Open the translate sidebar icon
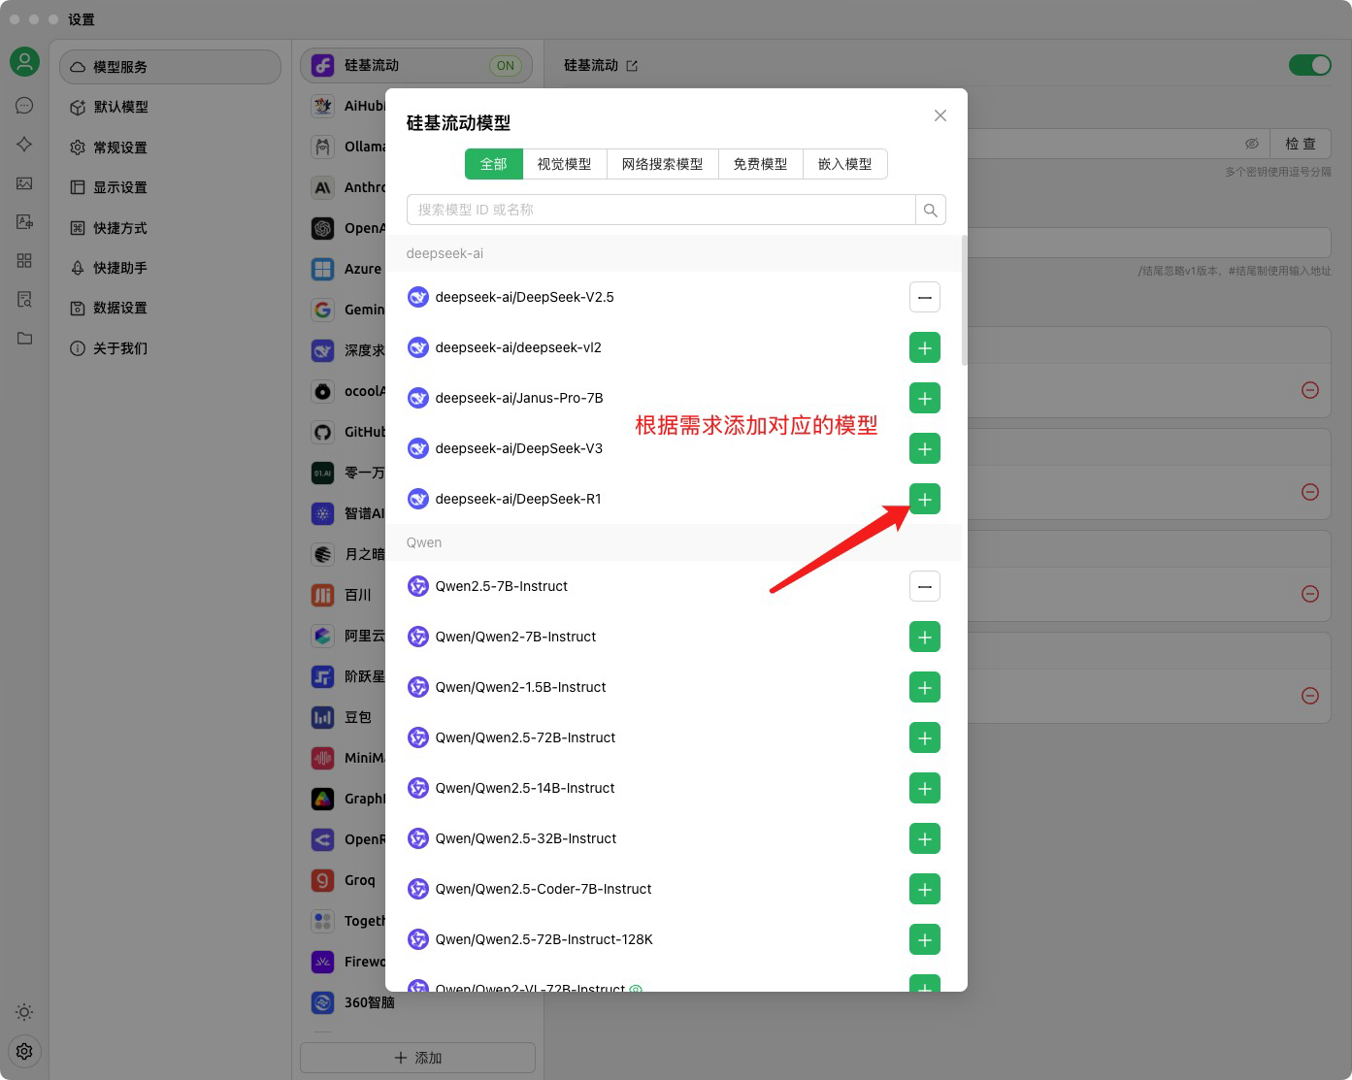This screenshot has width=1352, height=1080. point(24,222)
